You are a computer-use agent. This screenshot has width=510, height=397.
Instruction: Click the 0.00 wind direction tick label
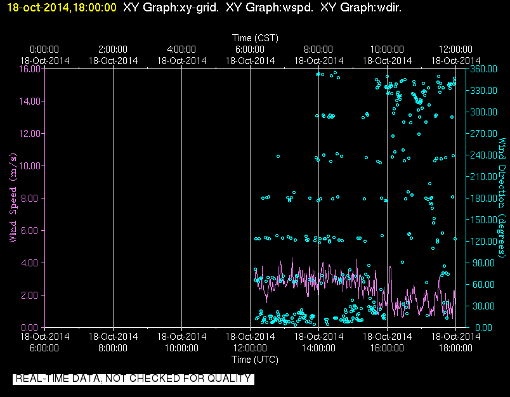[x=483, y=327]
